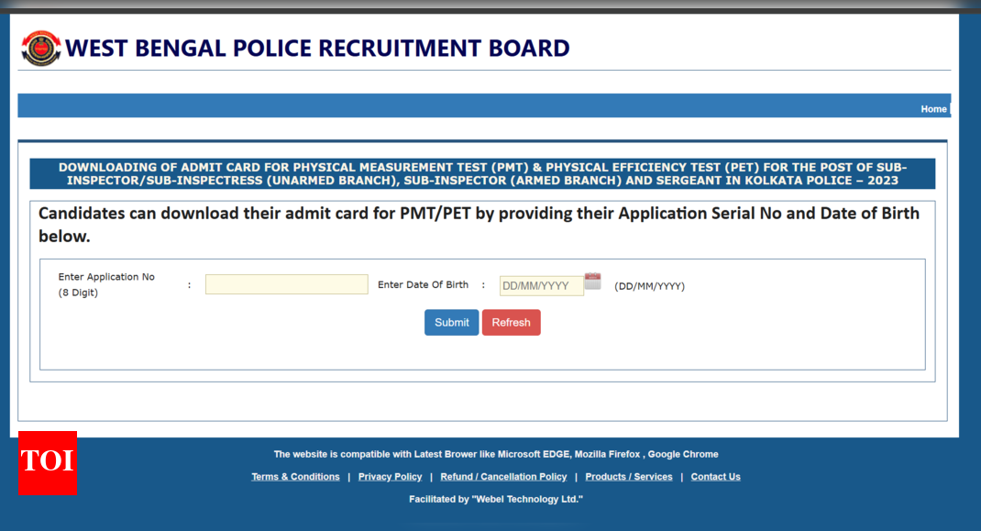
Task: Open the calendar date picker icon
Action: [x=592, y=281]
